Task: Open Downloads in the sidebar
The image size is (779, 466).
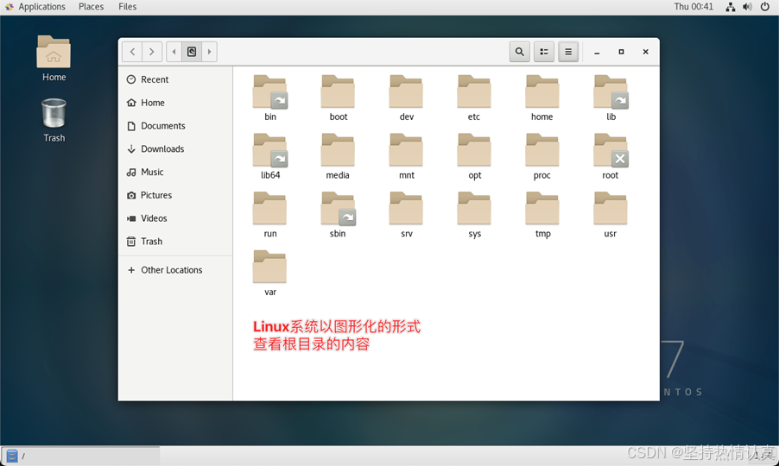Action: click(176, 149)
